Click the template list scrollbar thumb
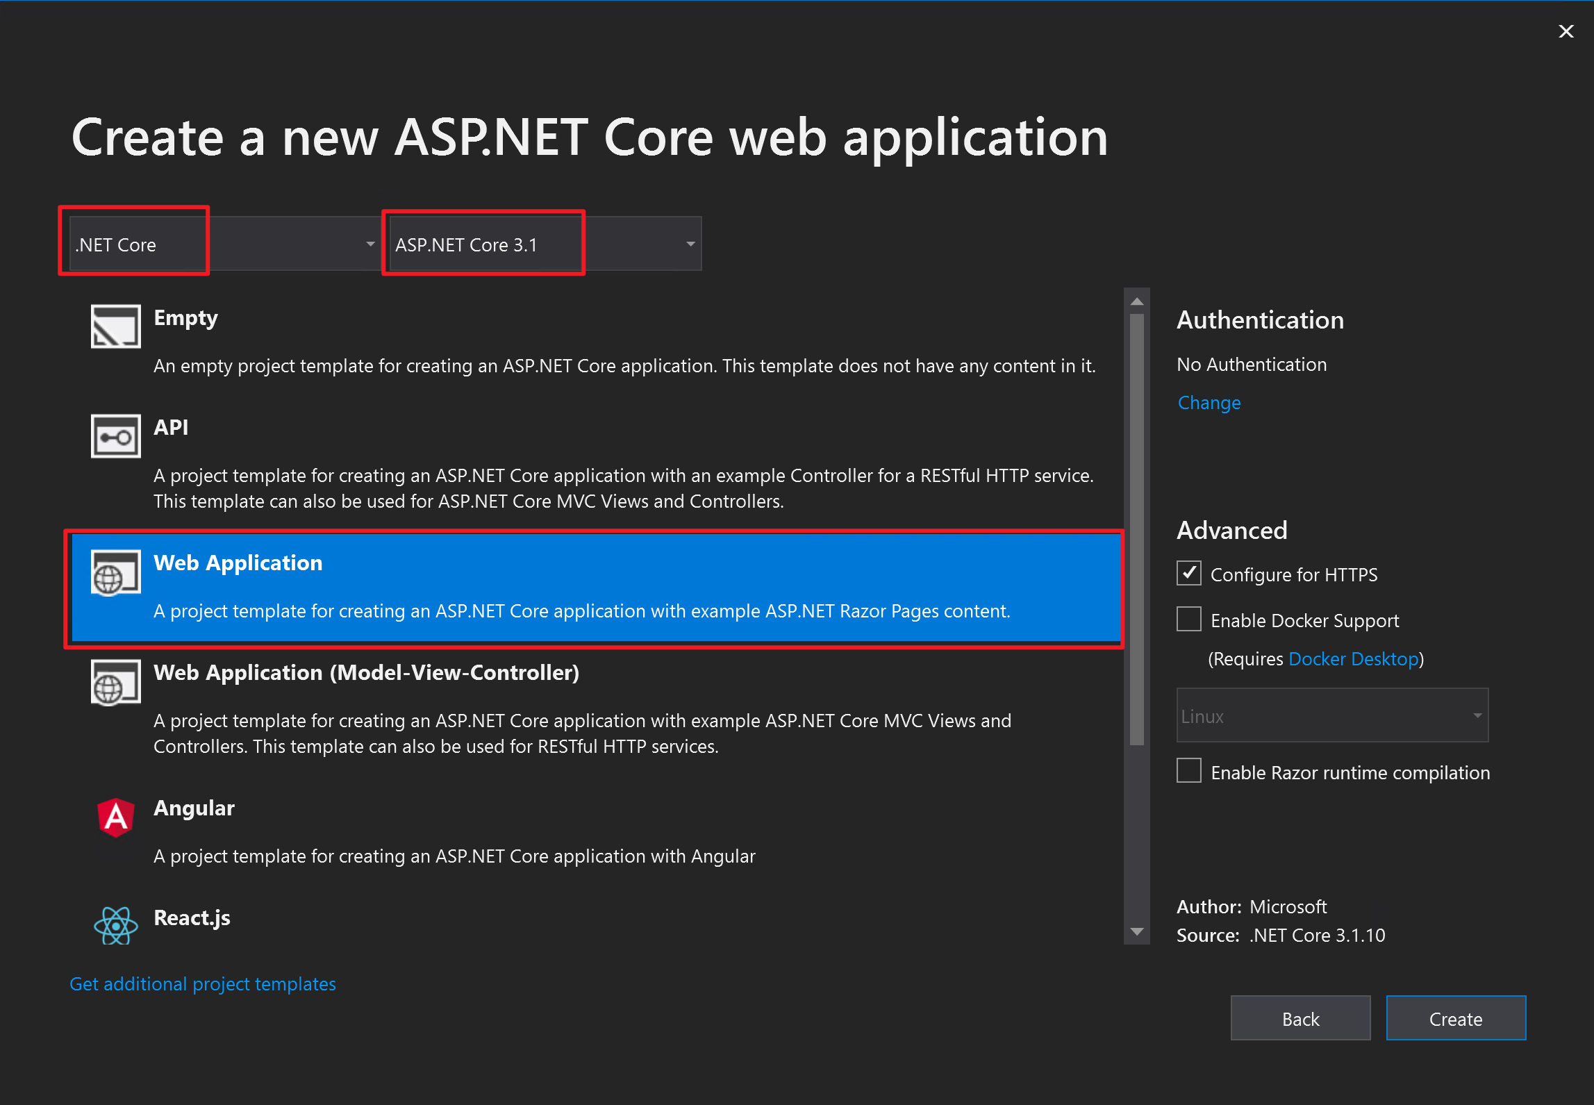The width and height of the screenshot is (1594, 1105). [x=1136, y=528]
